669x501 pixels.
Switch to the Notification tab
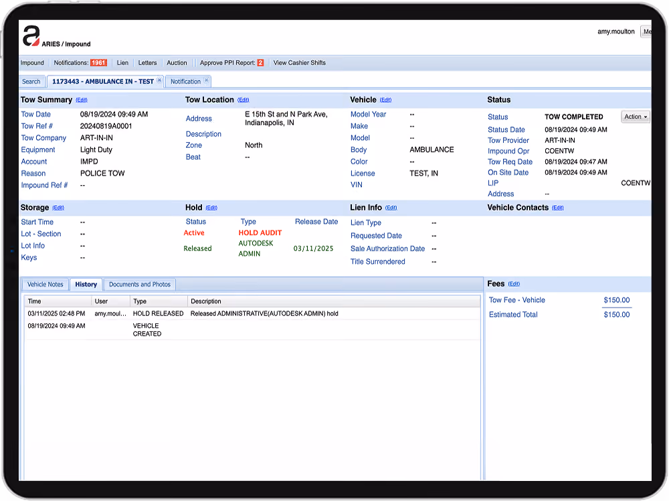pyautogui.click(x=185, y=81)
